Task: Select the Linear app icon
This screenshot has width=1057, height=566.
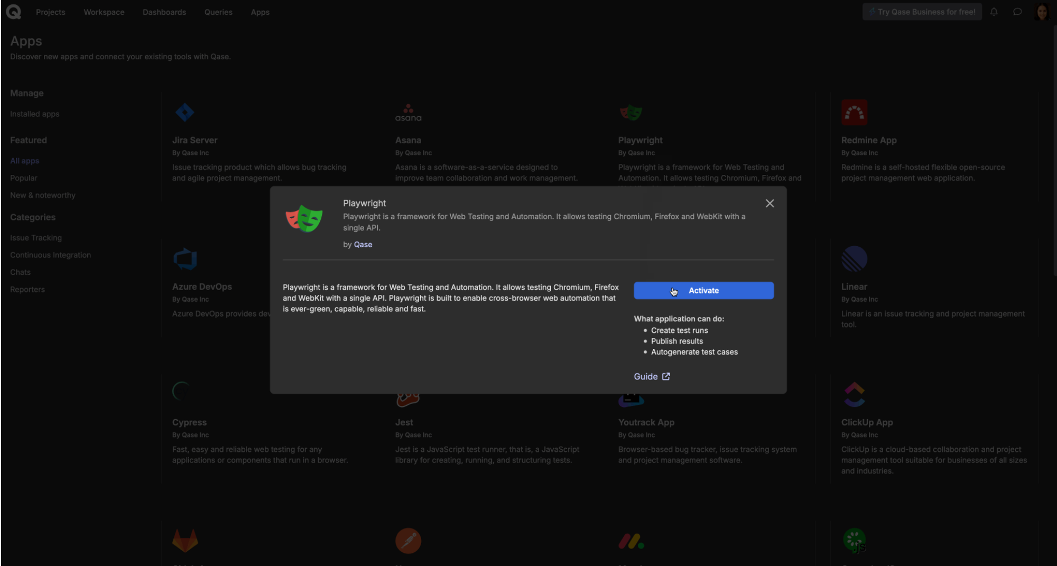Action: (x=854, y=258)
